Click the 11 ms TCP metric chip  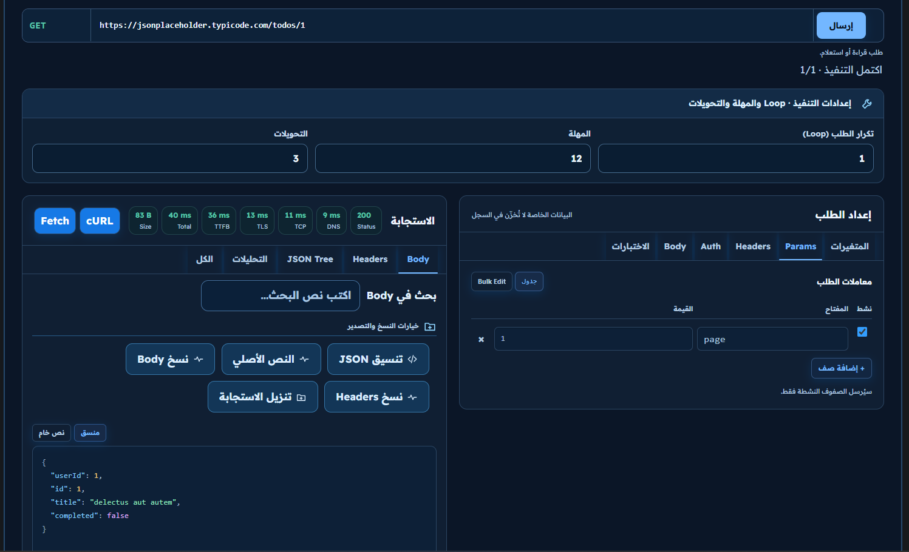(296, 221)
